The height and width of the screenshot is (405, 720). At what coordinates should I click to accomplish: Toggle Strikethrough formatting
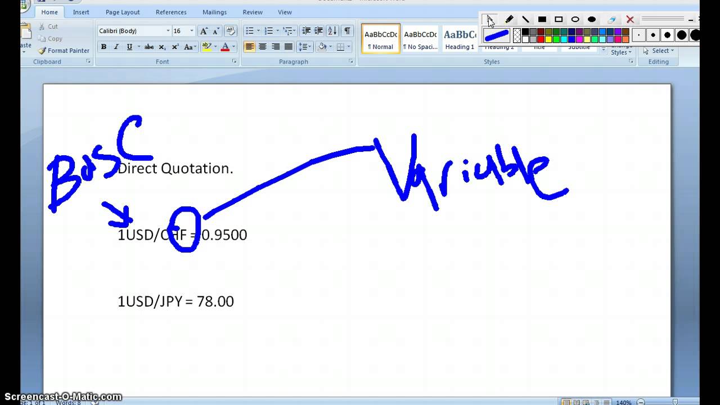click(x=149, y=47)
